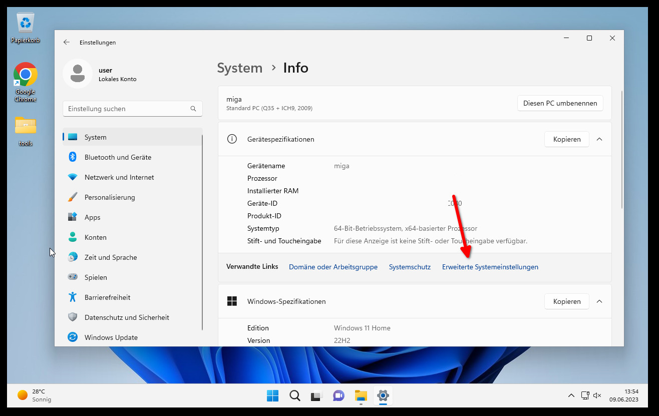Open the Papierkorb desktop icon

[26, 29]
